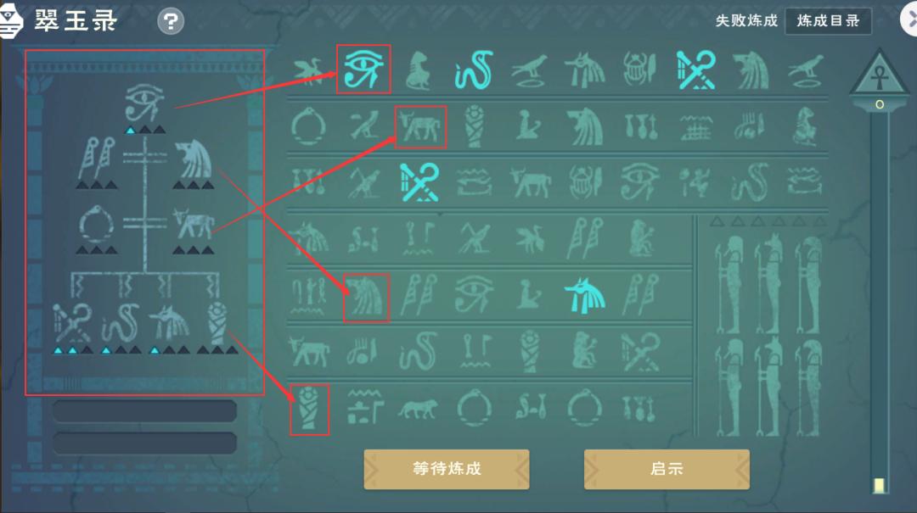
Task: Select the red-boxed mummy glyph in bottom row
Action: pyautogui.click(x=309, y=410)
